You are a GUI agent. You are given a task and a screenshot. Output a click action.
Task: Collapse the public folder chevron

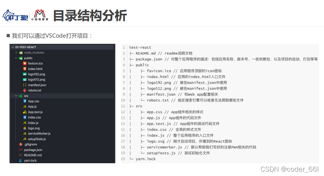tap(16, 58)
